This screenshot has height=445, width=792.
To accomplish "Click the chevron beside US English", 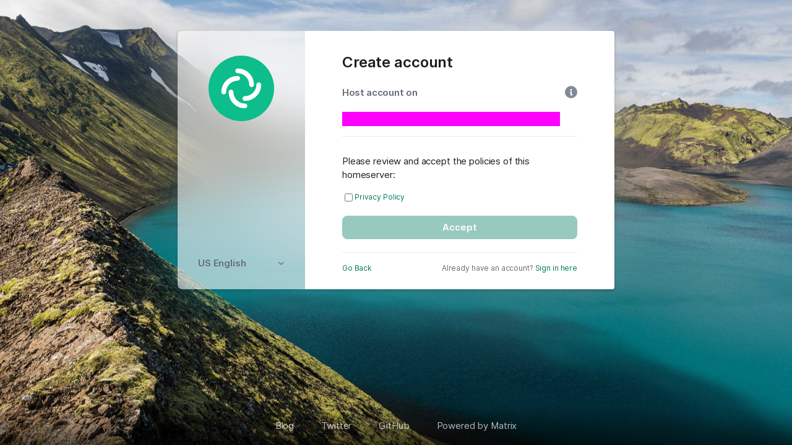I will [x=281, y=263].
